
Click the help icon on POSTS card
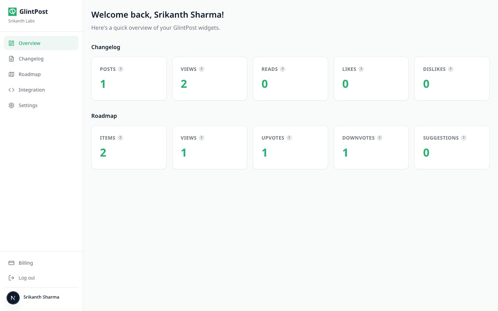121,69
